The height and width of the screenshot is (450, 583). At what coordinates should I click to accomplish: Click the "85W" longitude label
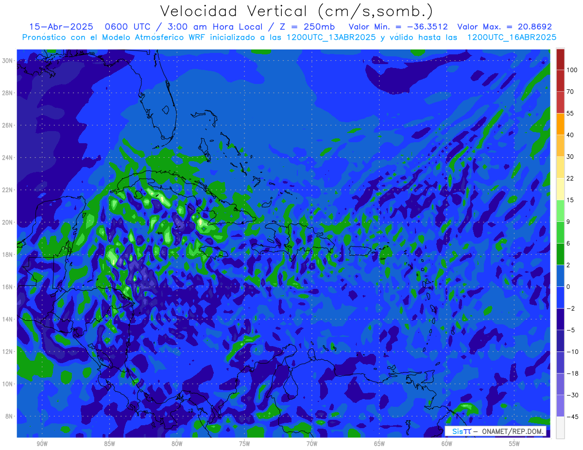109,444
